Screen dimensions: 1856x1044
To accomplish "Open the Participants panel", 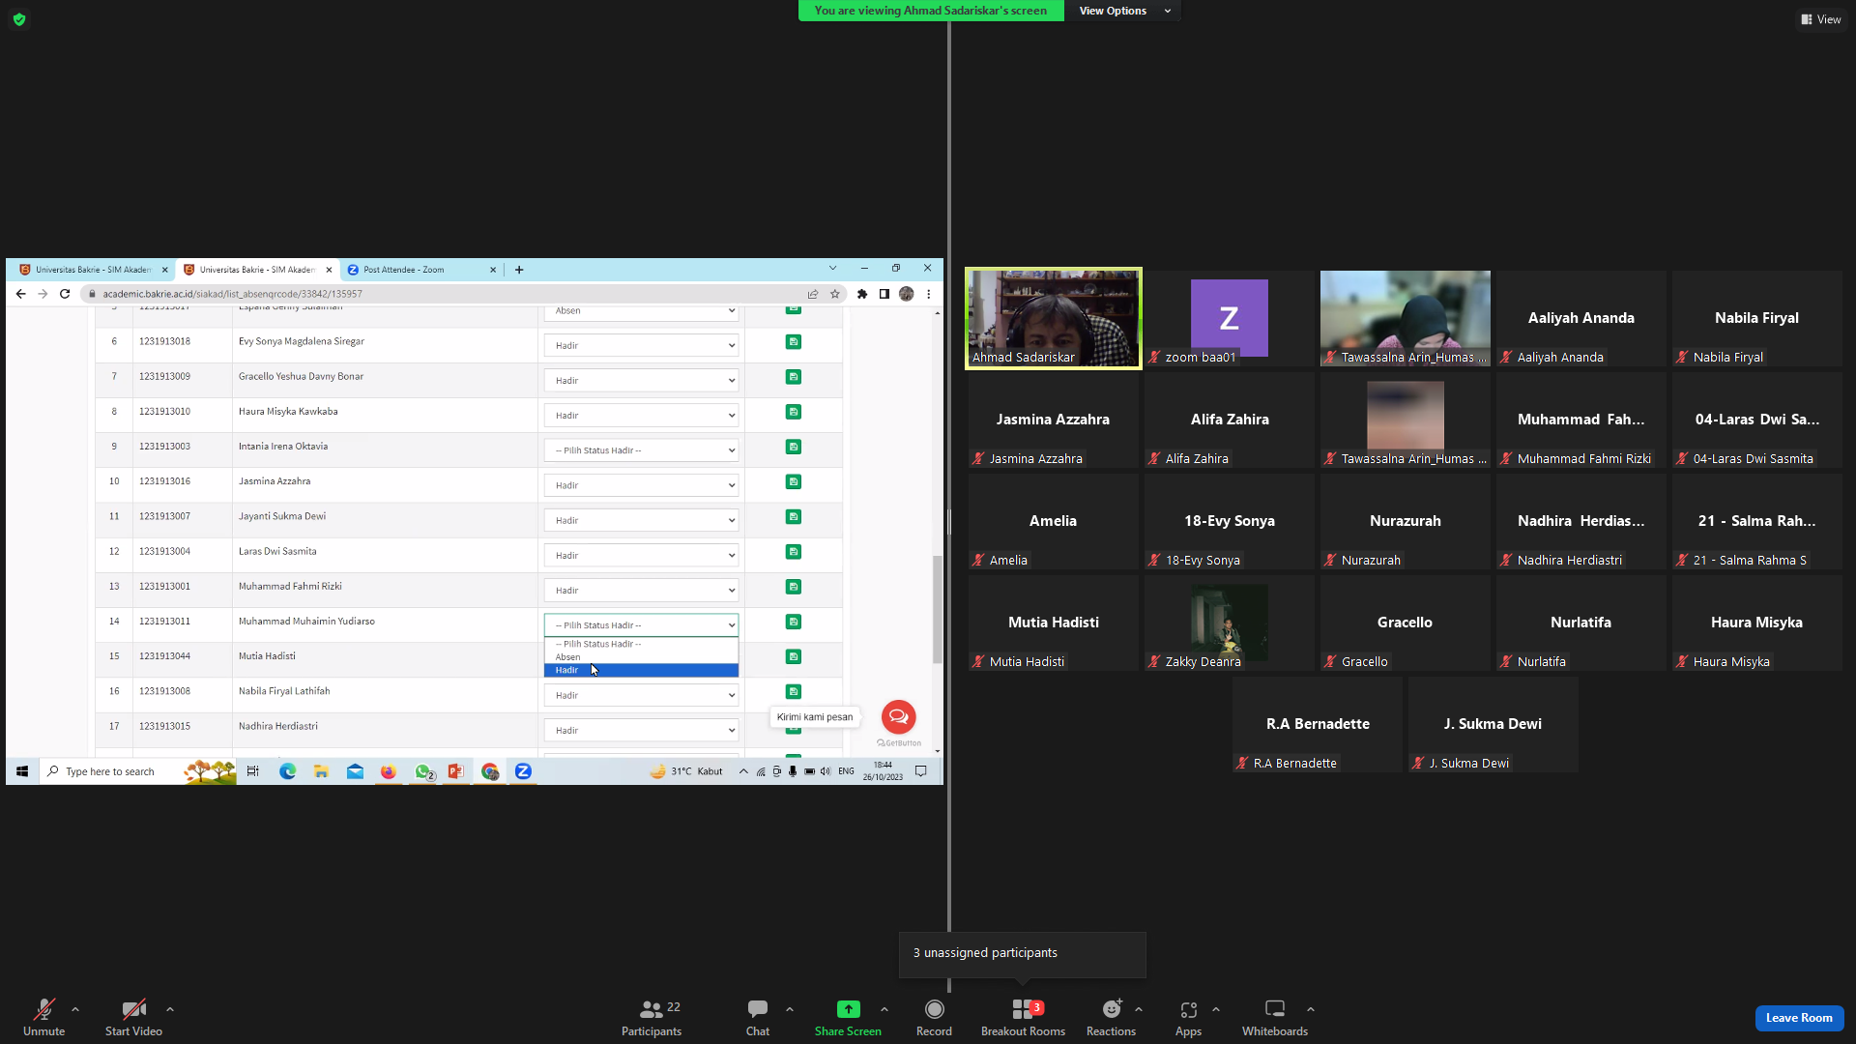I will [652, 1017].
